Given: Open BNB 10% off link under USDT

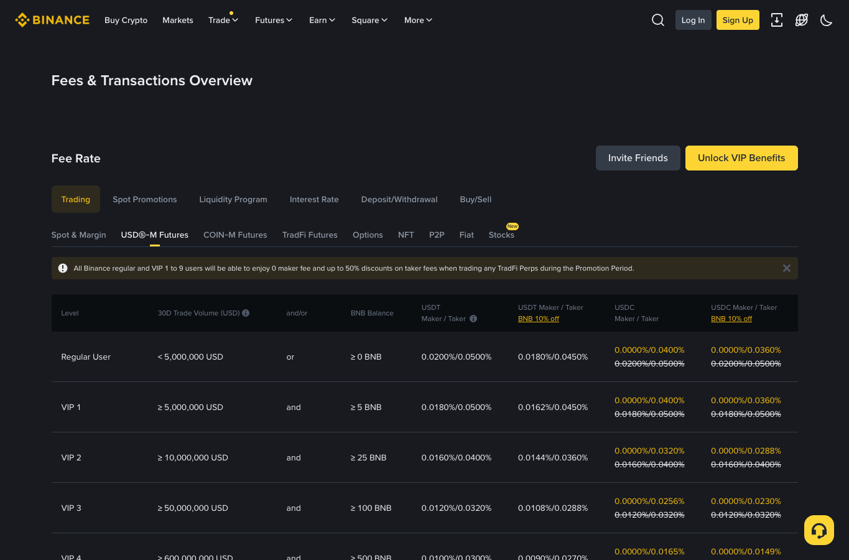Looking at the screenshot, I should tap(539, 319).
